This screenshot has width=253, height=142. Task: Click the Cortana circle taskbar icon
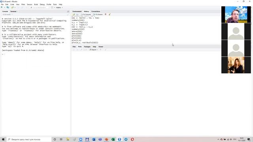pyautogui.click(x=55, y=139)
